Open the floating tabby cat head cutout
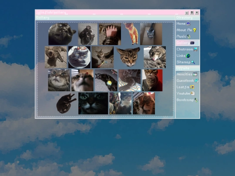This screenshot has height=176, width=235. pos(128,57)
